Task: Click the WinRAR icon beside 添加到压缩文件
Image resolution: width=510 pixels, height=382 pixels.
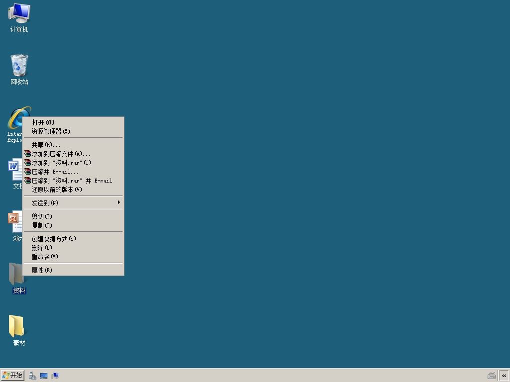Action: 28,154
